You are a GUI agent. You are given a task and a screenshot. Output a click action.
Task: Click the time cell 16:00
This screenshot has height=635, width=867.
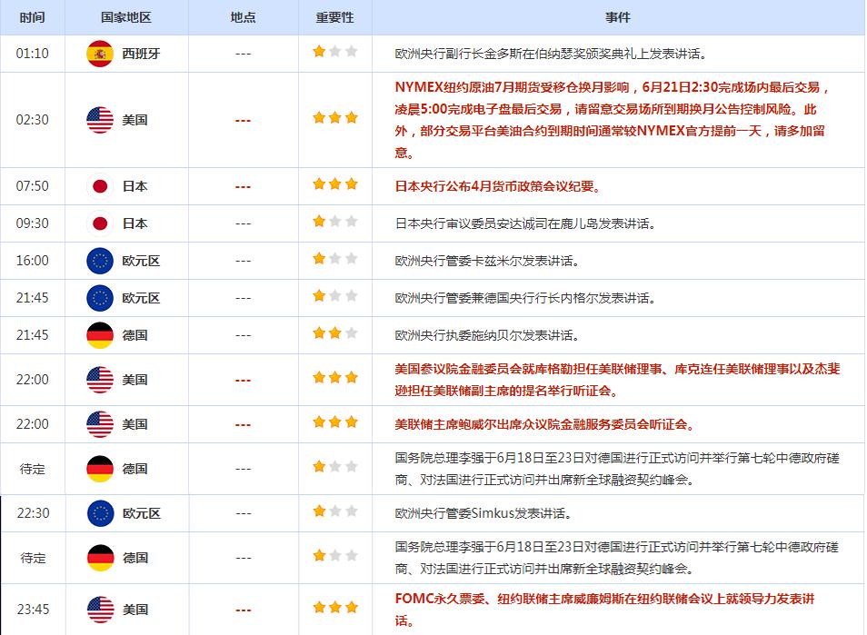pos(32,261)
